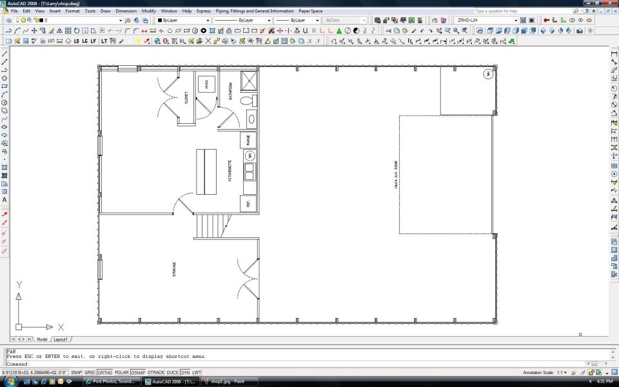Open the Modify menu
Screen dimensions: 619x387
[149, 11]
